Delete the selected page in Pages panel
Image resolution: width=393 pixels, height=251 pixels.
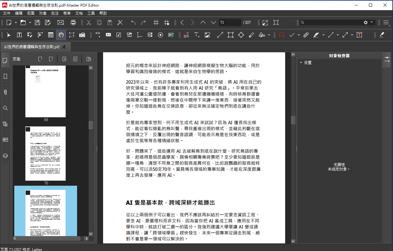point(50,59)
